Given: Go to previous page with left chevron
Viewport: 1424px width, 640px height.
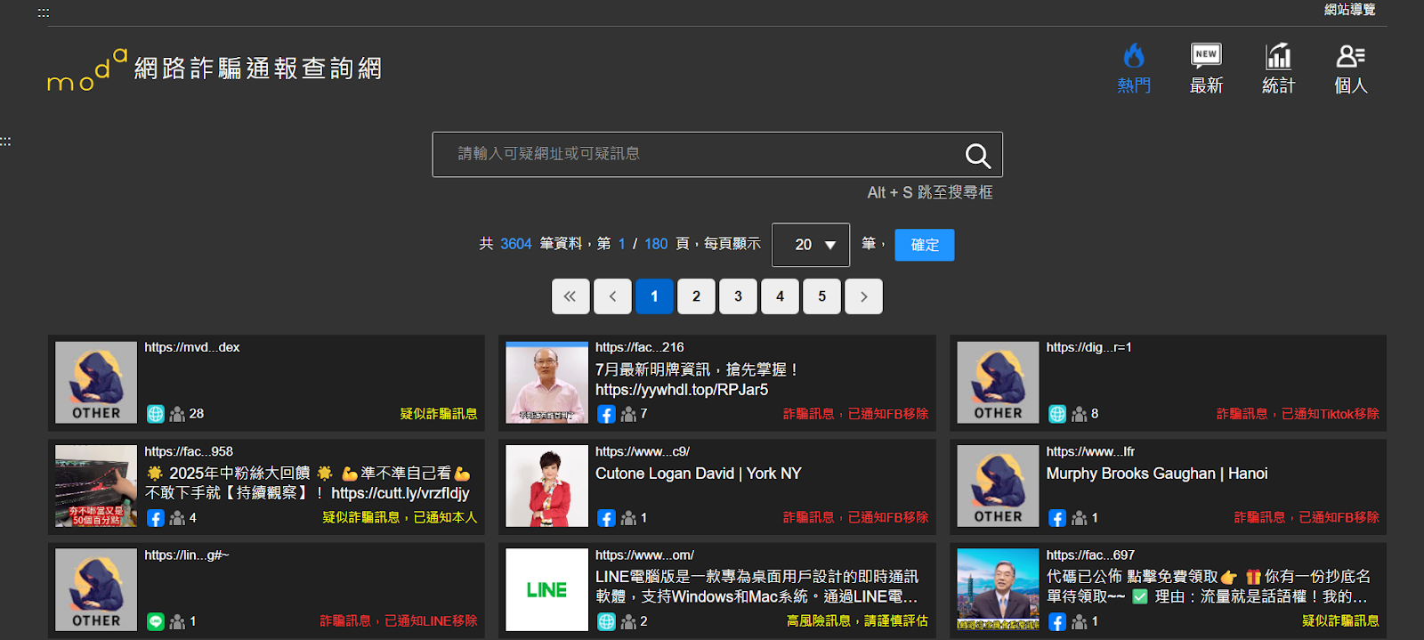Looking at the screenshot, I should click(x=612, y=296).
